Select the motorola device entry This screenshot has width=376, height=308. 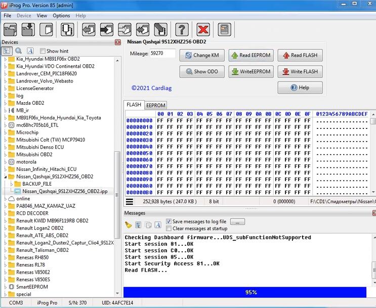coord(26,162)
